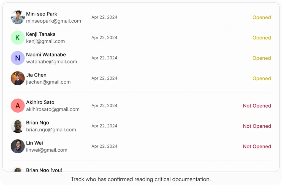Screen dimensions: 282x185
Task: Click the Opened status for Naomi Watanabe
Action: tap(262, 58)
